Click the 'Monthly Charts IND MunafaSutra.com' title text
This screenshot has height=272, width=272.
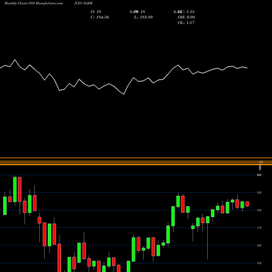tap(34, 3)
